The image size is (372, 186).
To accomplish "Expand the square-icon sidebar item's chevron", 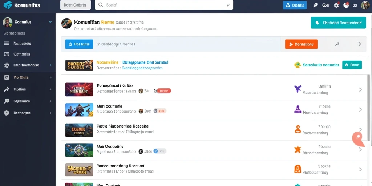I will pyautogui.click(x=50, y=77).
